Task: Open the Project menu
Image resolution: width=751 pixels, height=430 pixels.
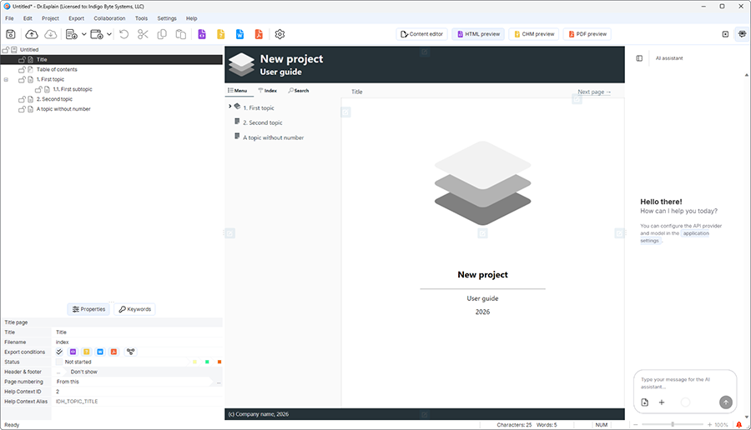Action: click(x=50, y=18)
